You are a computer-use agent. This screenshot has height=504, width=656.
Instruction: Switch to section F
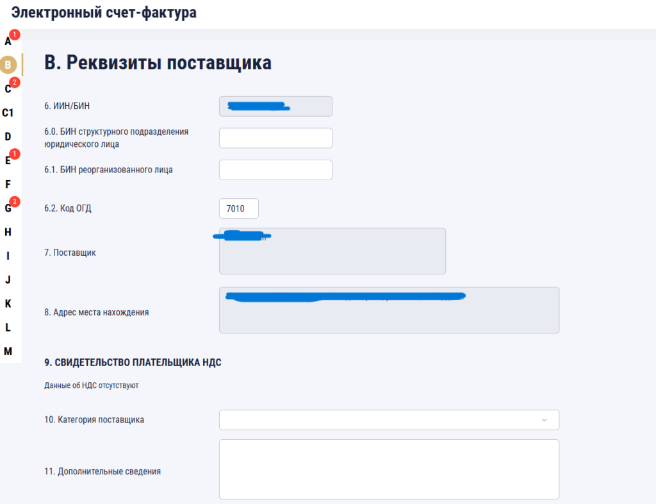tap(8, 184)
